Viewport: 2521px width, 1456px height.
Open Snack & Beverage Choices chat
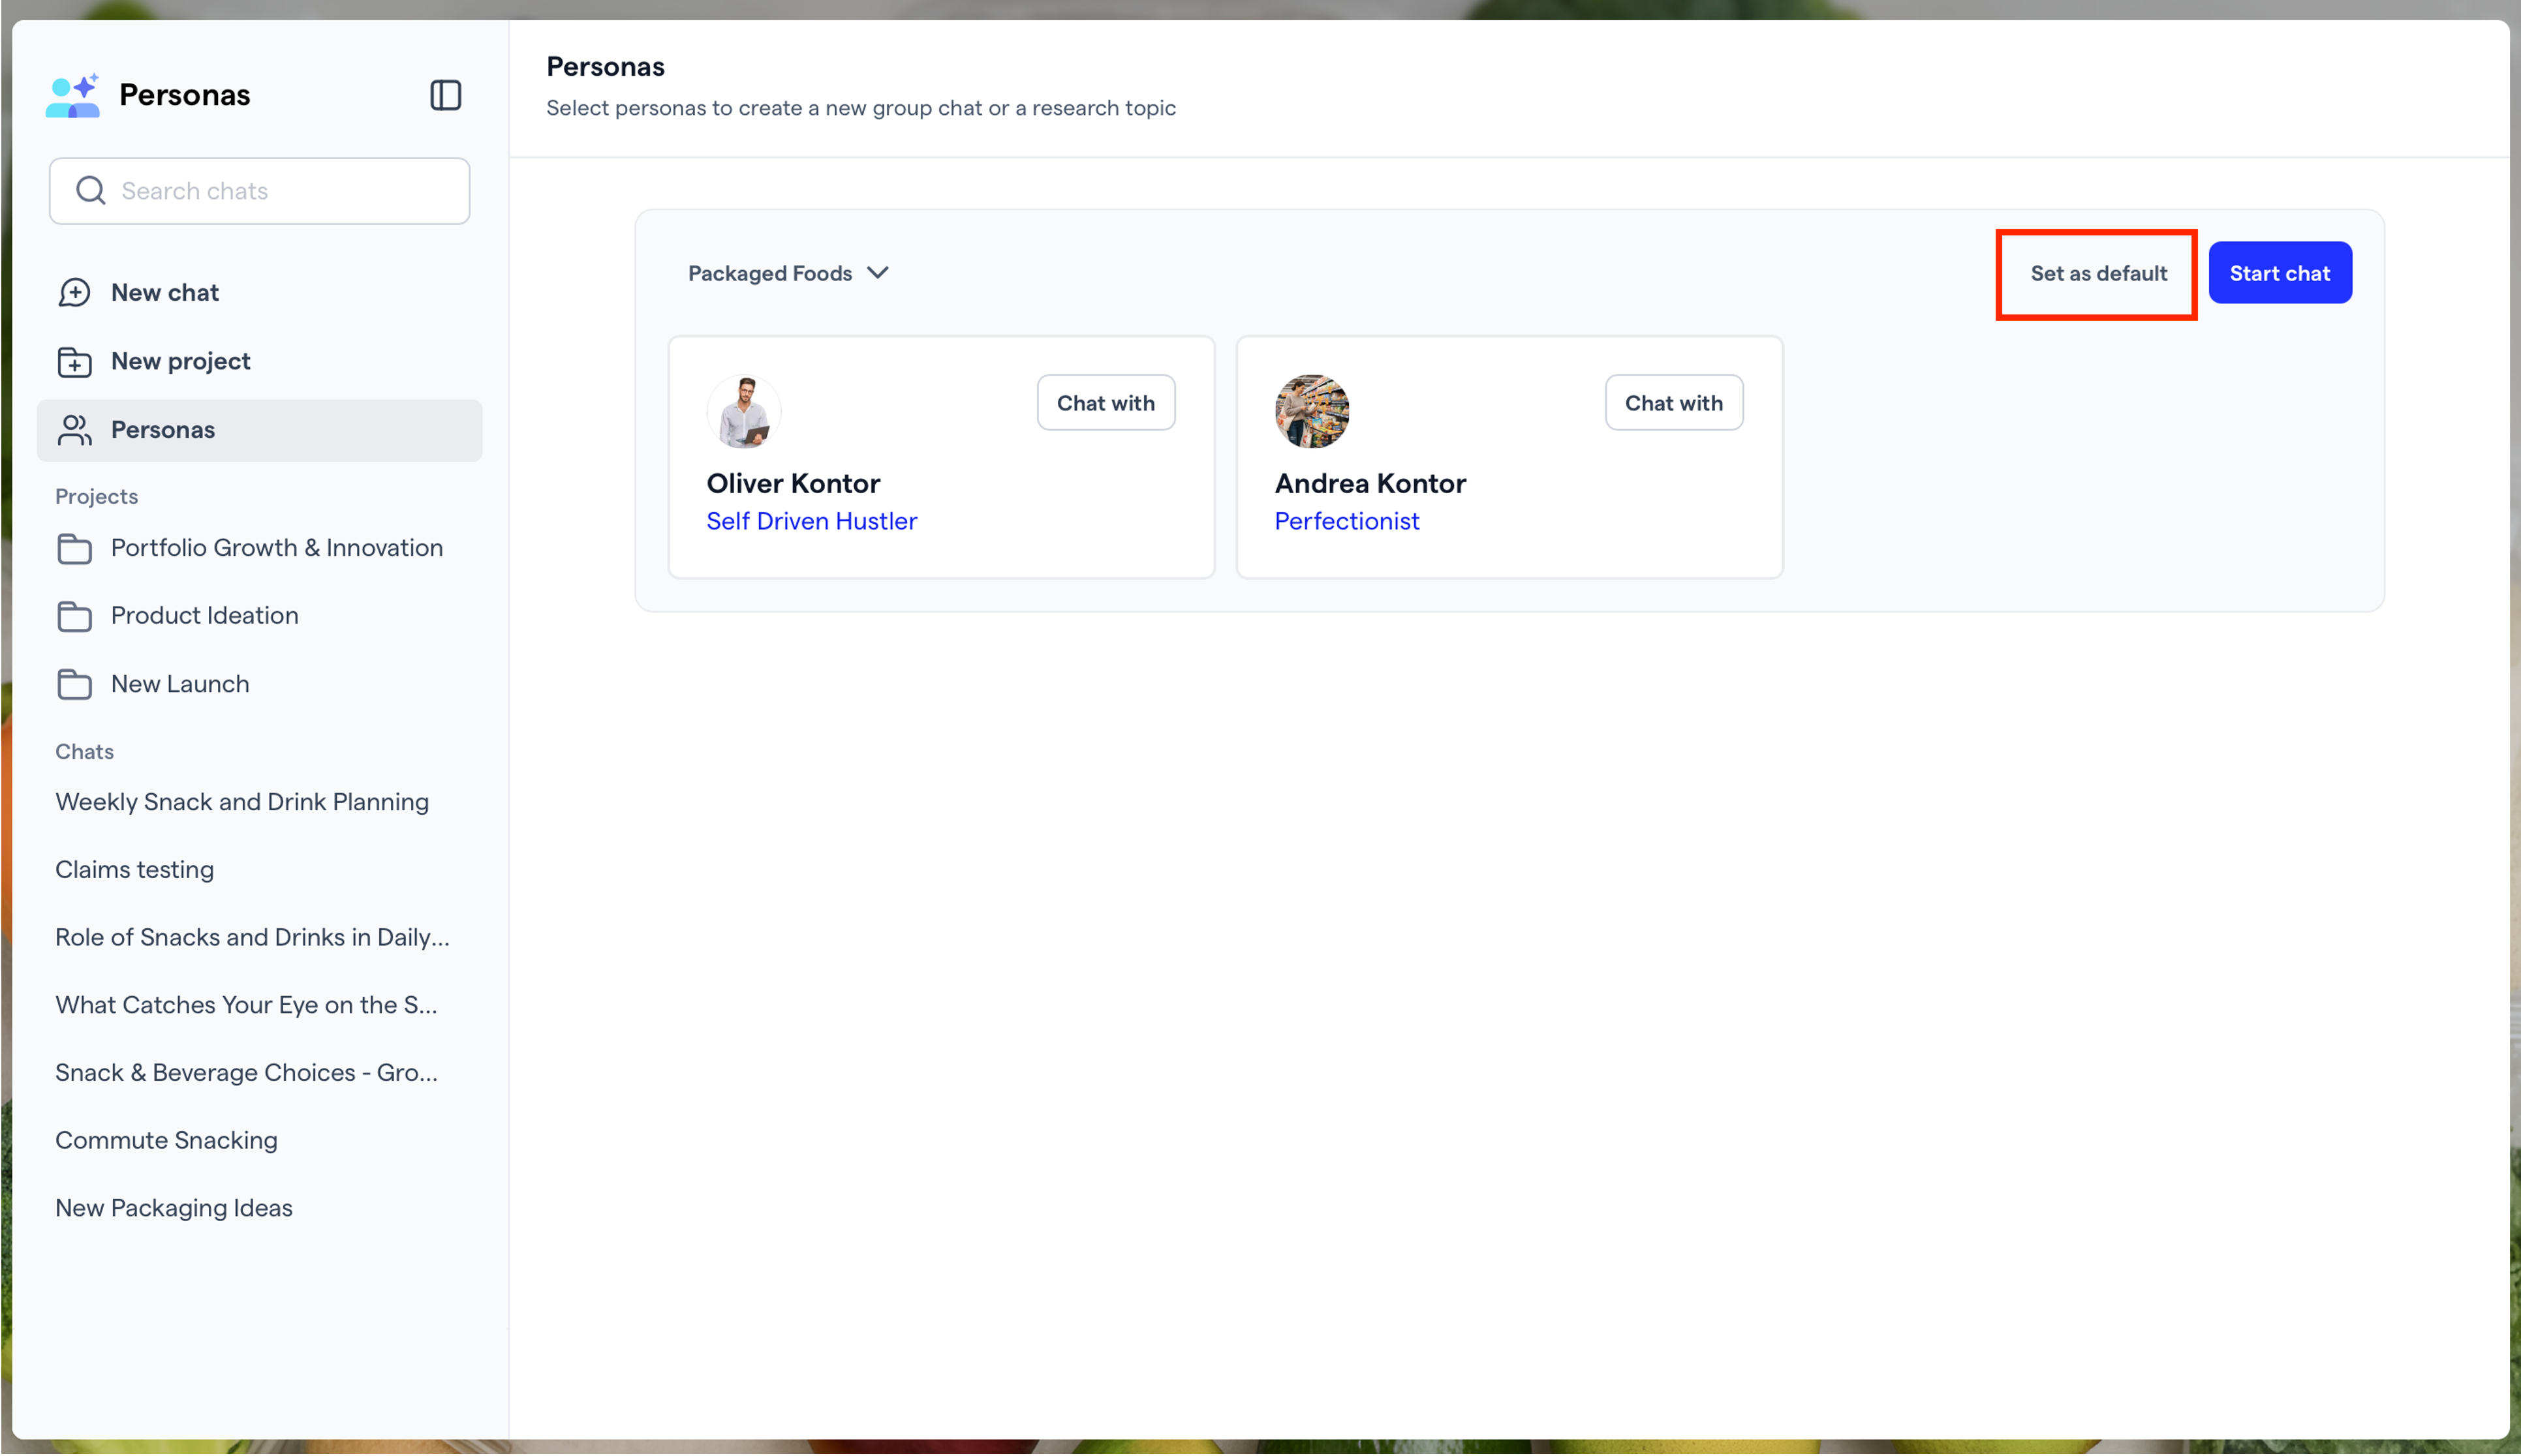[x=246, y=1072]
